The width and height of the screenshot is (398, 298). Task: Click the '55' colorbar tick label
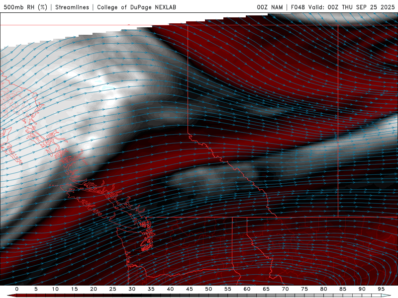tap(228, 289)
